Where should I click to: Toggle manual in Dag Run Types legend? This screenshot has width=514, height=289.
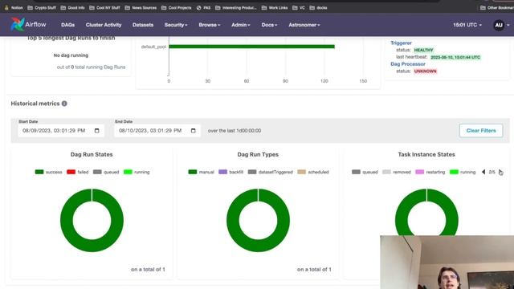pyautogui.click(x=201, y=172)
